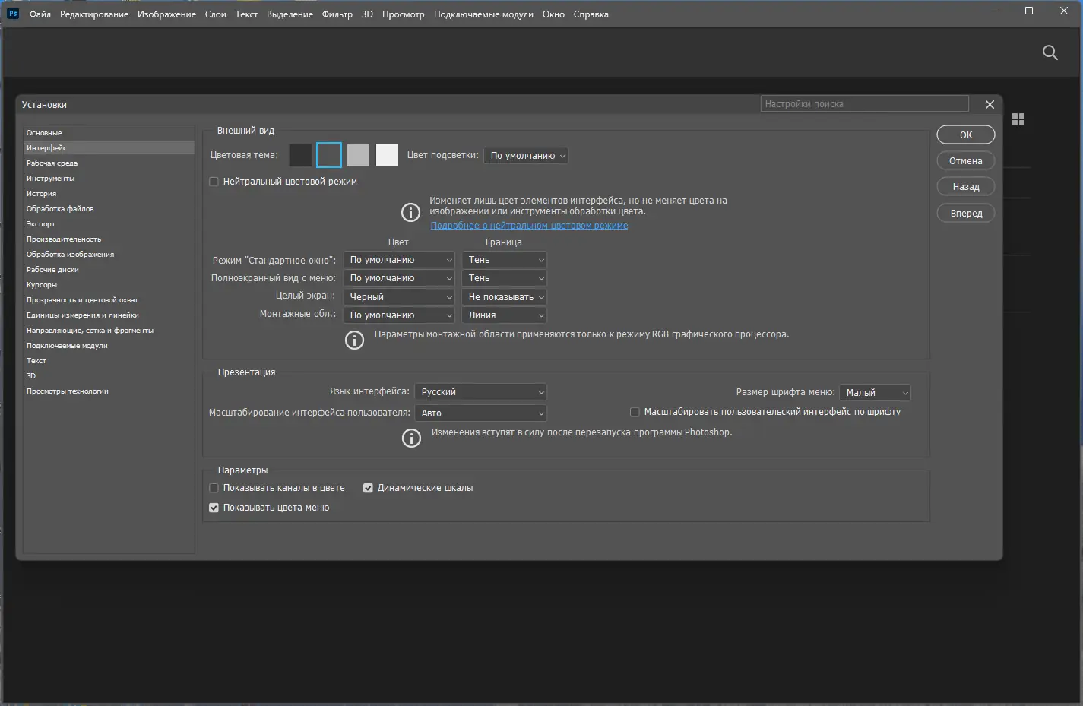Open the Подключаемые модули menu in menu bar
This screenshot has width=1083, height=706.
[x=483, y=14]
